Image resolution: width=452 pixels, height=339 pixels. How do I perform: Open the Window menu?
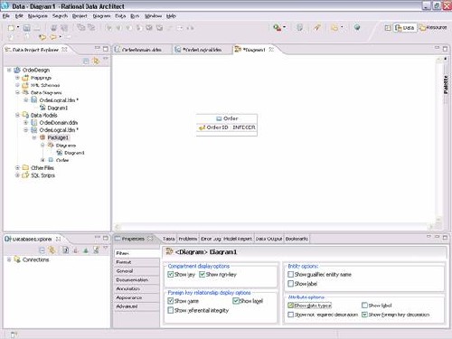pos(153,16)
